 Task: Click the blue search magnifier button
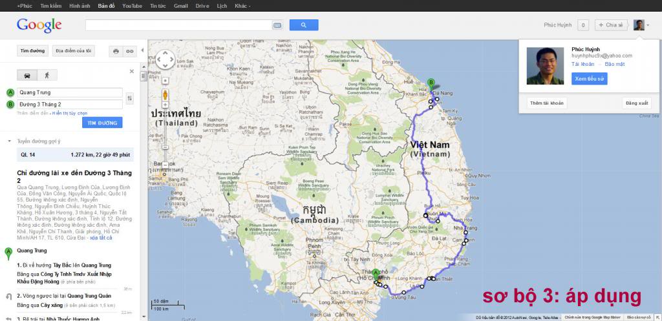pyautogui.click(x=304, y=25)
